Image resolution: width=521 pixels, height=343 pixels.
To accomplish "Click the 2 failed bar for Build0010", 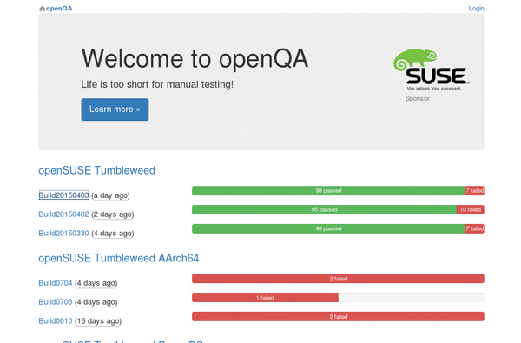I will pos(338,316).
